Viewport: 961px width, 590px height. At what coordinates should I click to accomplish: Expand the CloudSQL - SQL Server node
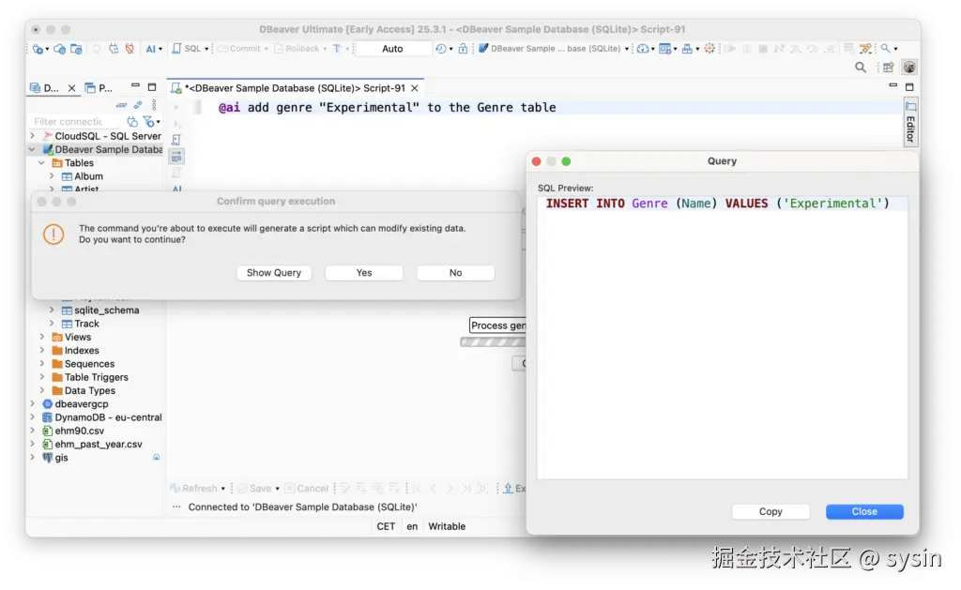(x=33, y=136)
